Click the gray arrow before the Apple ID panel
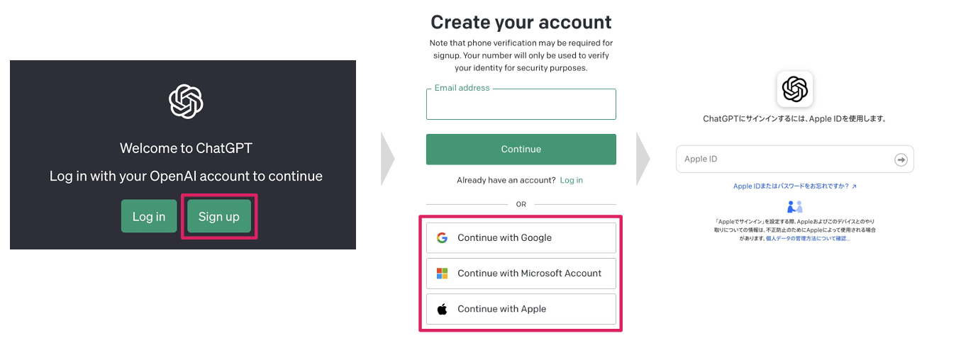Image resolution: width=956 pixels, height=343 pixels. 643,159
